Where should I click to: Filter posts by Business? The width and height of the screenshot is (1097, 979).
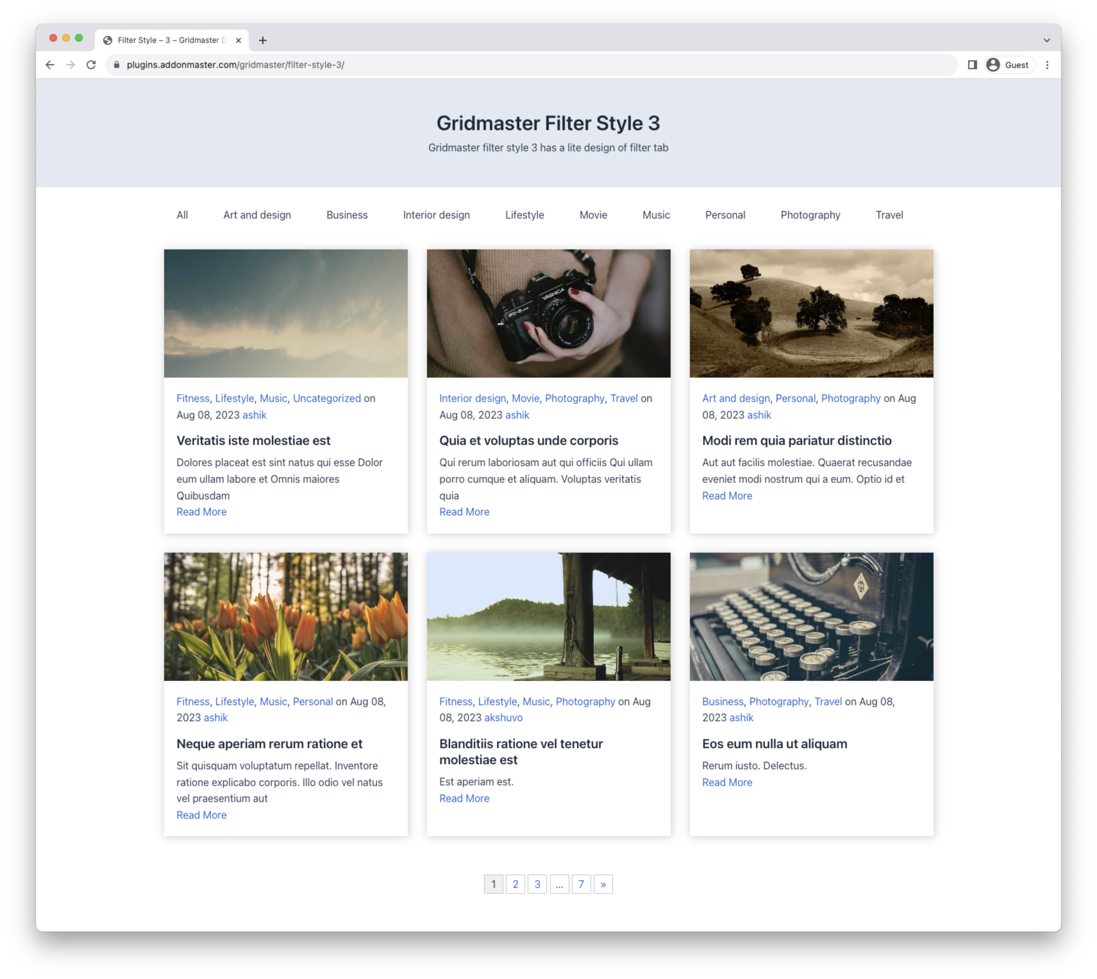347,215
